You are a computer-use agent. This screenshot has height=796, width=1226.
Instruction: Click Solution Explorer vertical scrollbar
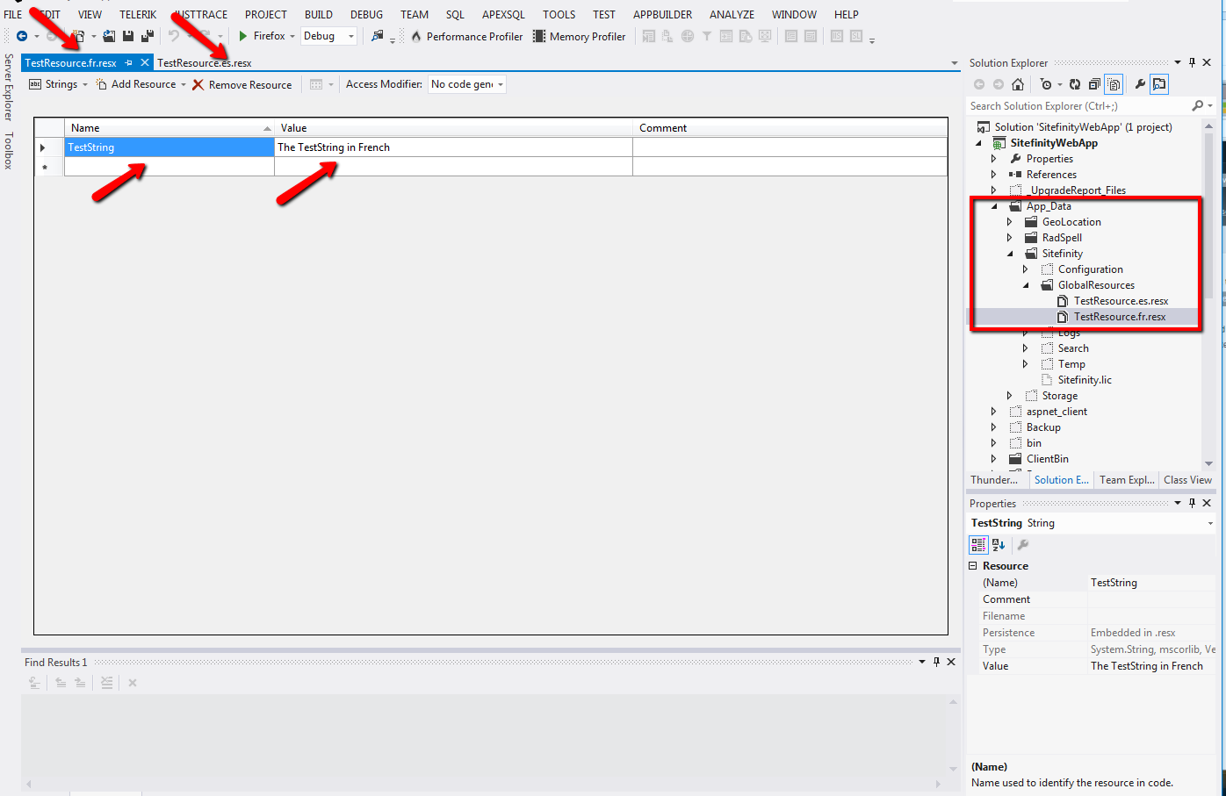coord(1209,215)
